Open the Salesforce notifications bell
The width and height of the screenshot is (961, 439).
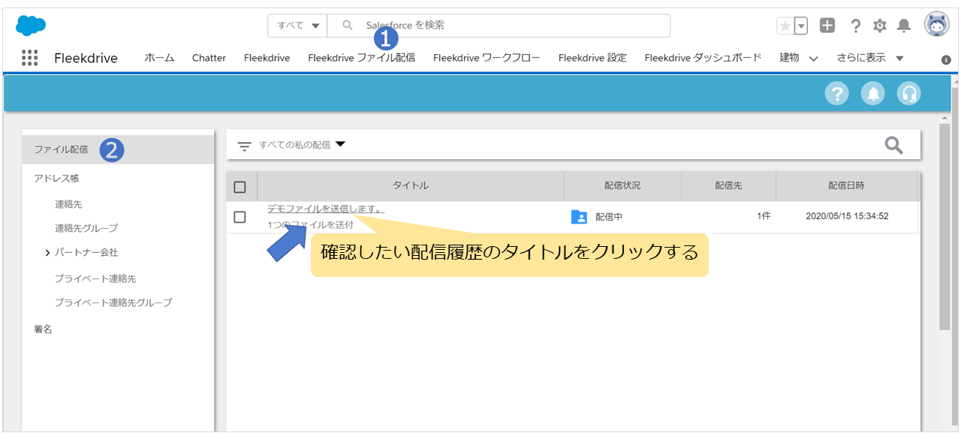[904, 26]
